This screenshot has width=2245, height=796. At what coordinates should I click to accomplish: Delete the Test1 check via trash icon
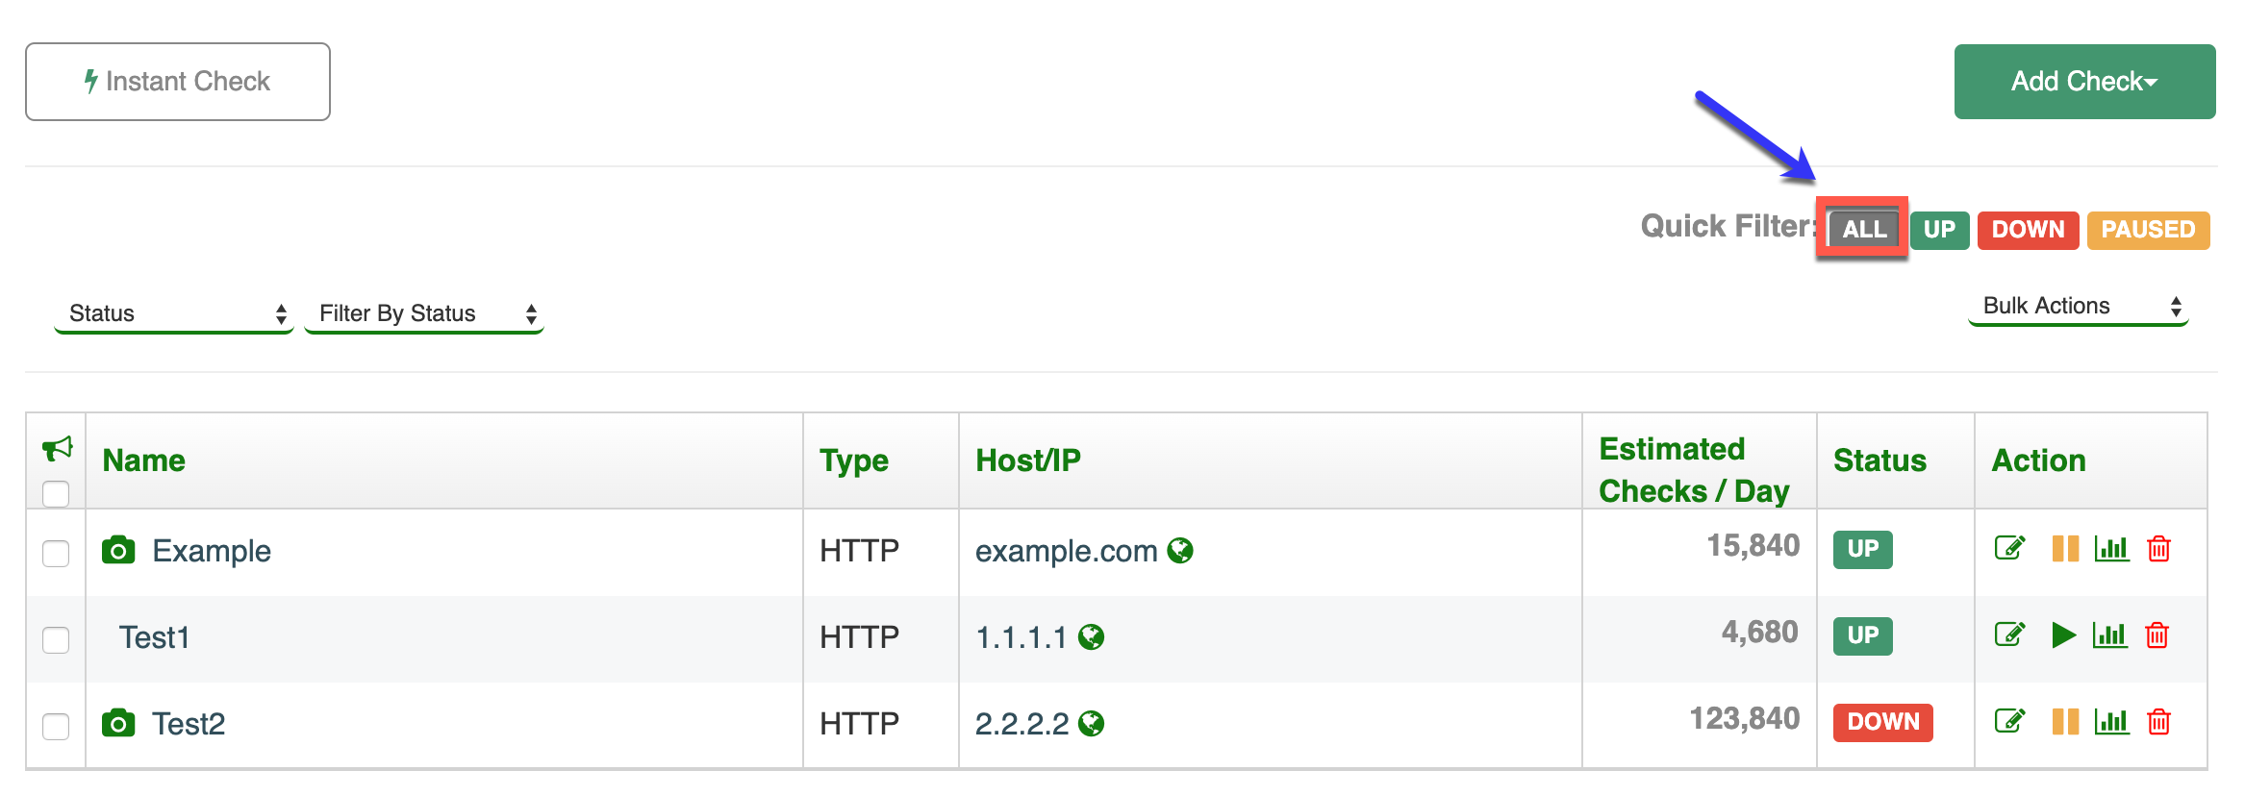[2157, 634]
